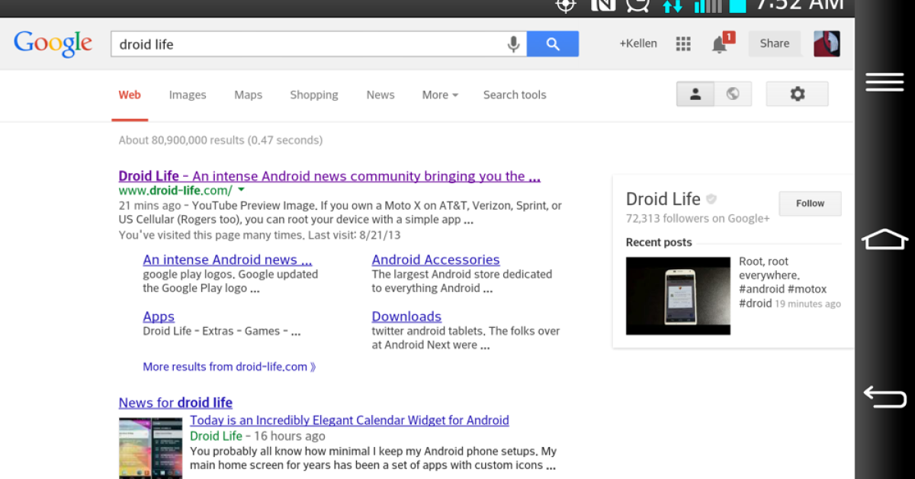Open the notifications bell
Image resolution: width=915 pixels, height=479 pixels.
(x=720, y=44)
